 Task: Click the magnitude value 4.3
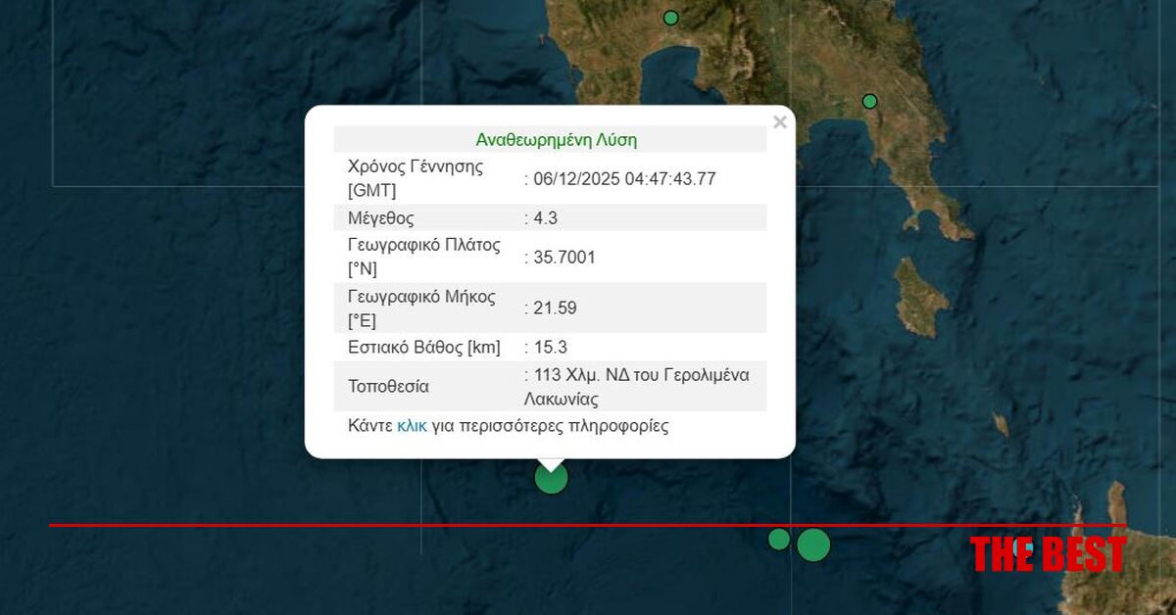coord(545,217)
